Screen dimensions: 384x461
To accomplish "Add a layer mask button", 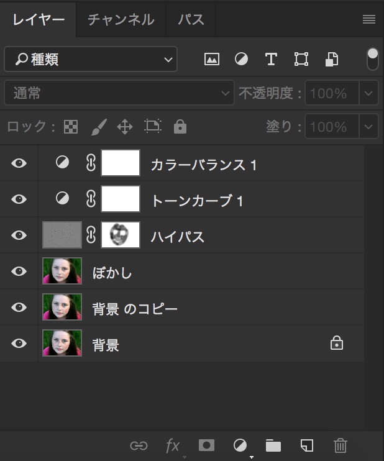I will coord(206,445).
